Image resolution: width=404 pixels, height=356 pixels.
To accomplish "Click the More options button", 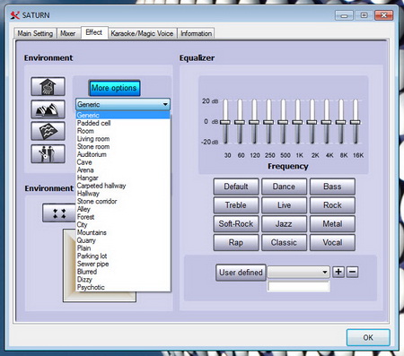I will pos(114,88).
